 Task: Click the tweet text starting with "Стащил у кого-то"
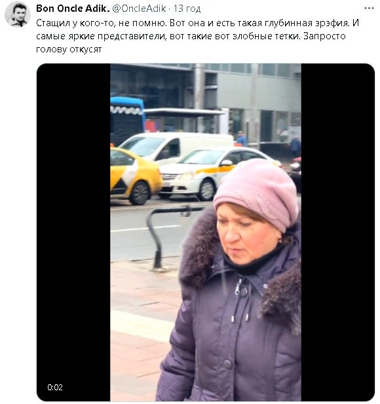pyautogui.click(x=197, y=36)
